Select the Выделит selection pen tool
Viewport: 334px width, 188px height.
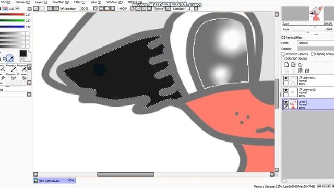(x=11, y=77)
